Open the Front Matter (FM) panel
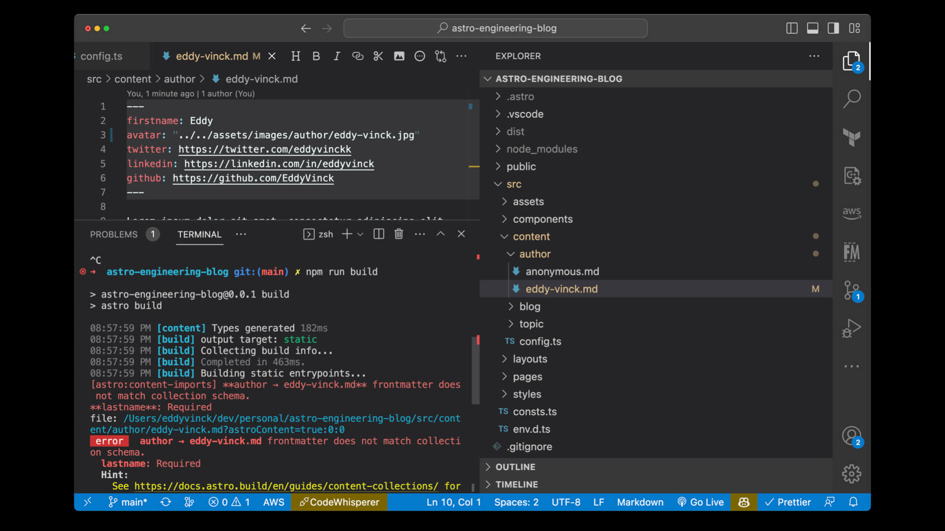Image resolution: width=945 pixels, height=531 pixels. click(851, 252)
